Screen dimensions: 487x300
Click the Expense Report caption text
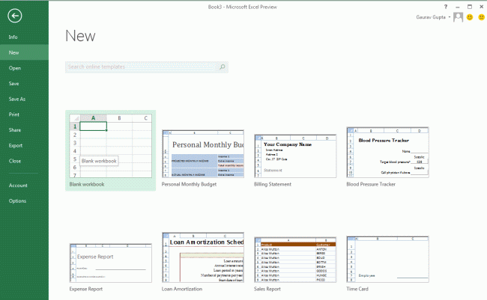(x=85, y=289)
